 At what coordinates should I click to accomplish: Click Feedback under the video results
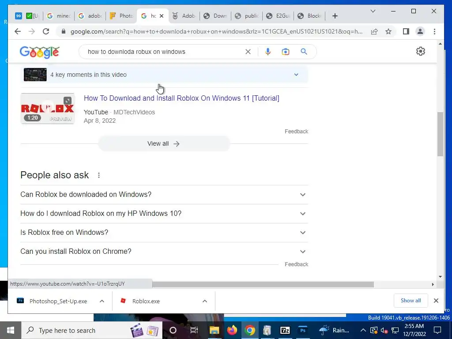coord(296,132)
